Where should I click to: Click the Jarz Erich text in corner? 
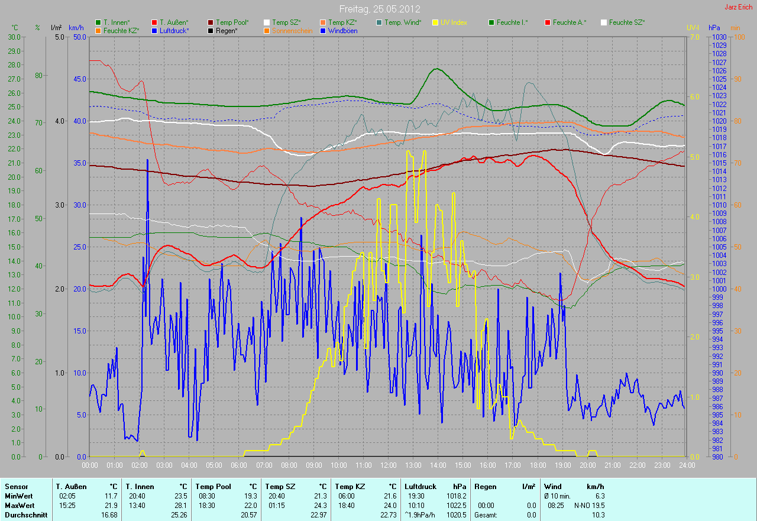click(738, 7)
